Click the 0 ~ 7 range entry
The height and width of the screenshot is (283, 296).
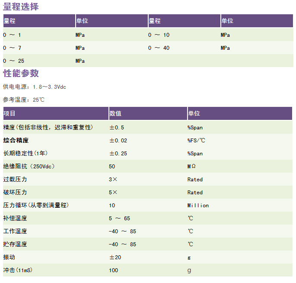tap(12, 48)
